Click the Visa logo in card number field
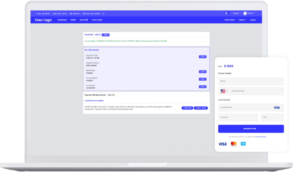The height and width of the screenshot is (172, 293). tap(276, 108)
